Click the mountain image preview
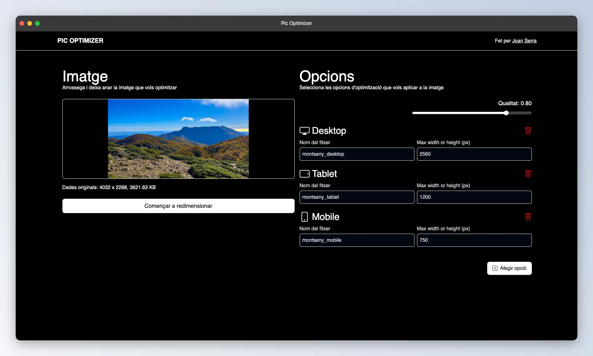 point(178,139)
